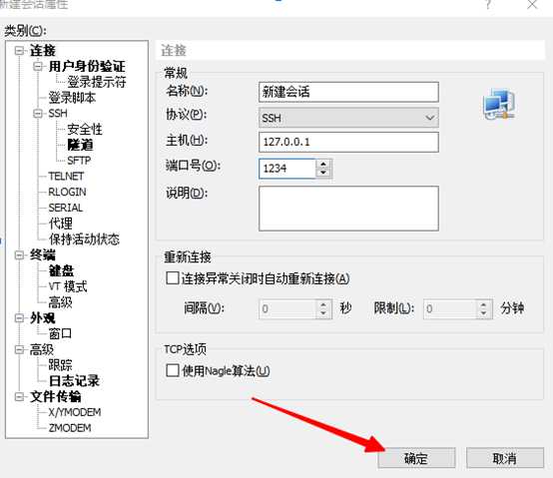Enable 连接异常关闭时自动重新连接 checkbox
Viewport: 553px width, 478px height.
click(172, 277)
